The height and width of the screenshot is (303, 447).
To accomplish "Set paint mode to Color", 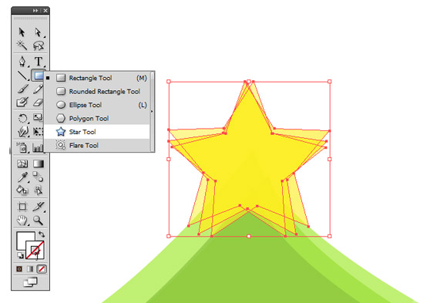I will pos(19,269).
